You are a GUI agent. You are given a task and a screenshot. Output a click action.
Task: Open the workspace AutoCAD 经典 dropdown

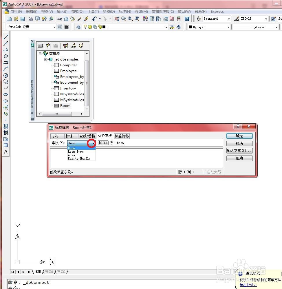click(54, 27)
